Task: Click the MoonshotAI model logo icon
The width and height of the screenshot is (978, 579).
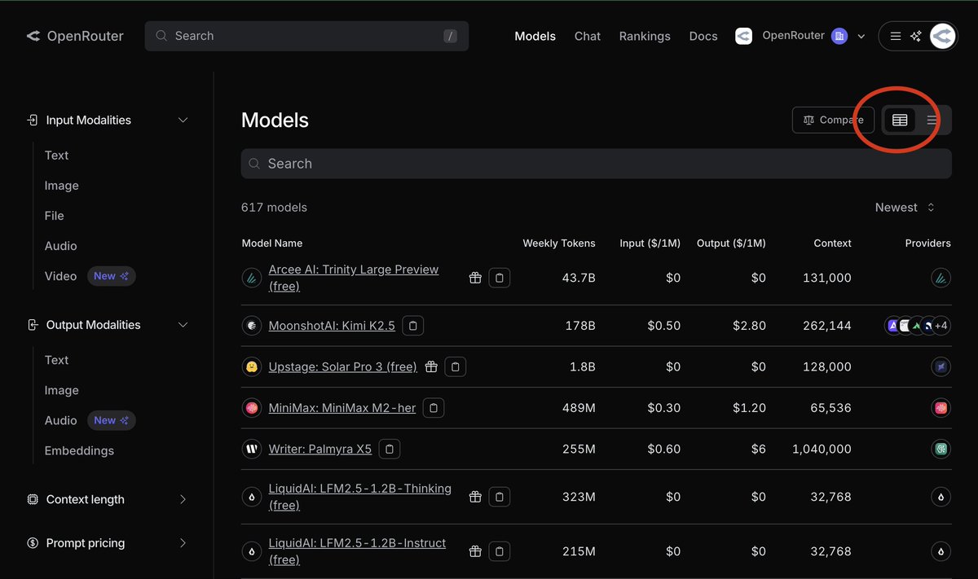Action: tap(252, 326)
